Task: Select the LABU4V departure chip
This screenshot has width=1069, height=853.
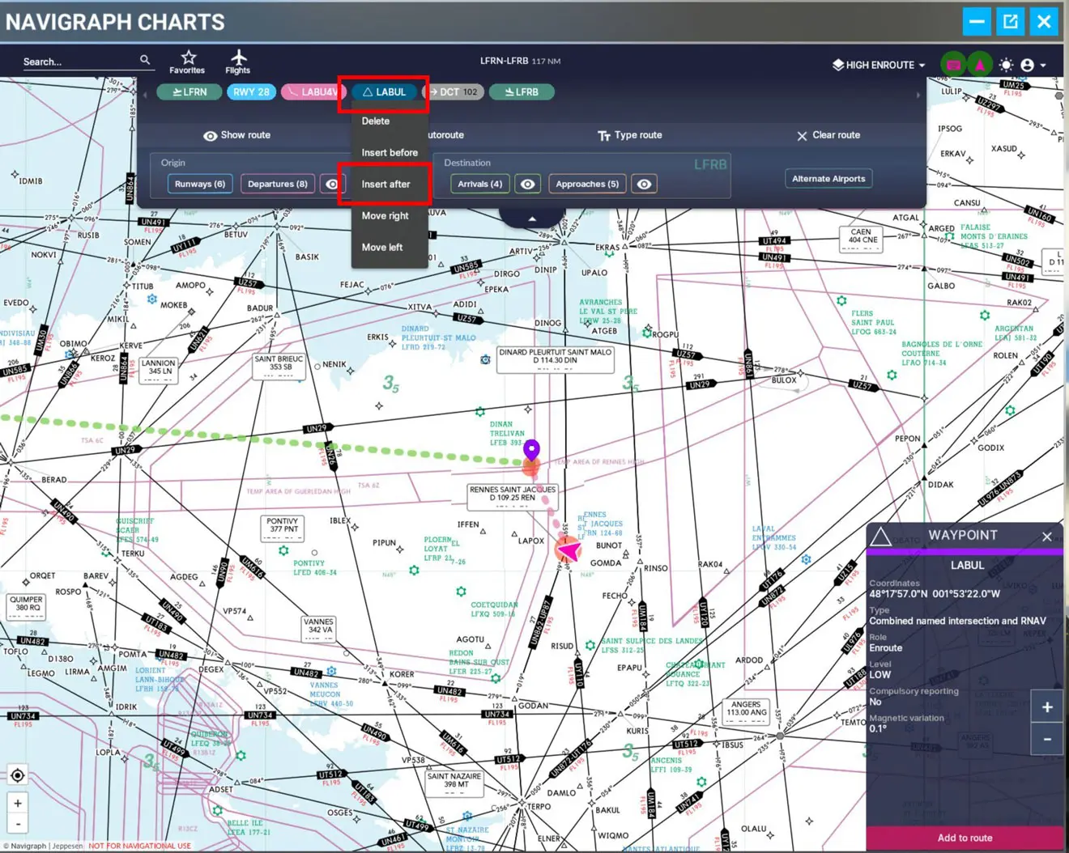Action: coord(313,92)
